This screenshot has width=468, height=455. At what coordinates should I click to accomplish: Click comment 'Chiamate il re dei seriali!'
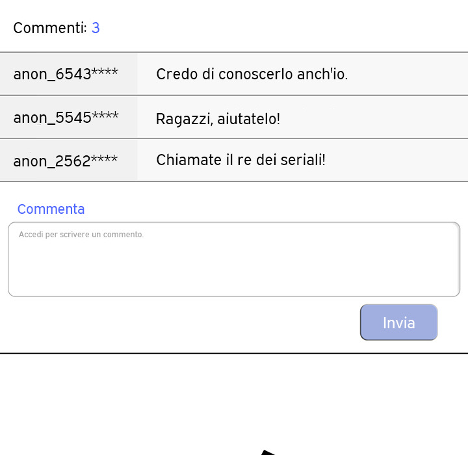240,160
